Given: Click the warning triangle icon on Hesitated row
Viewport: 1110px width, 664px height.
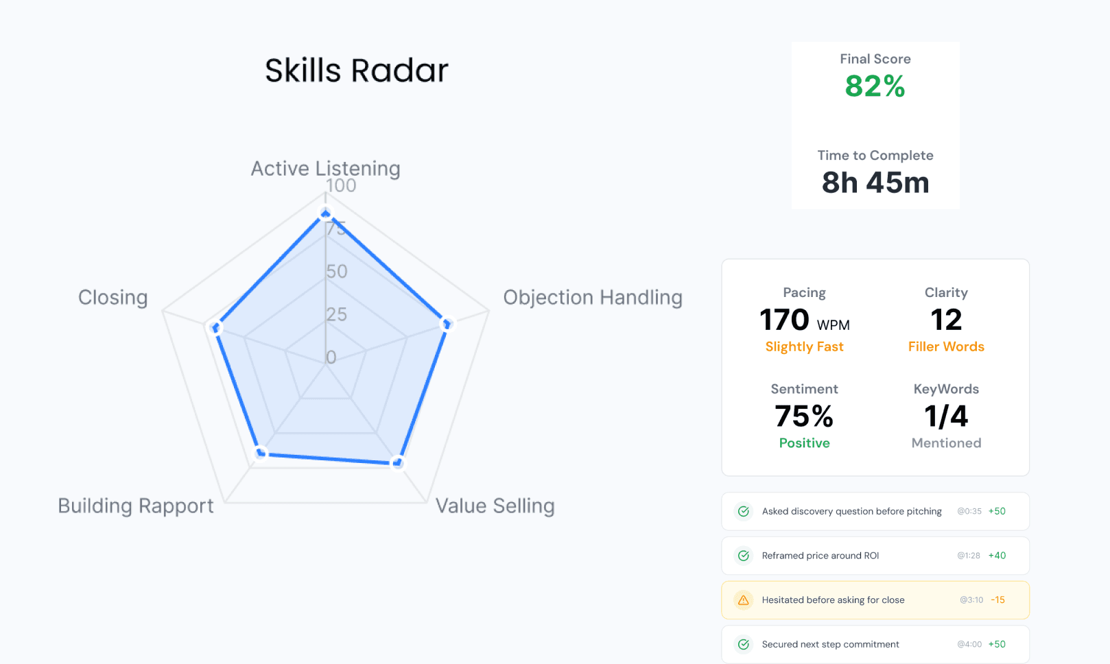Looking at the screenshot, I should coord(743,600).
